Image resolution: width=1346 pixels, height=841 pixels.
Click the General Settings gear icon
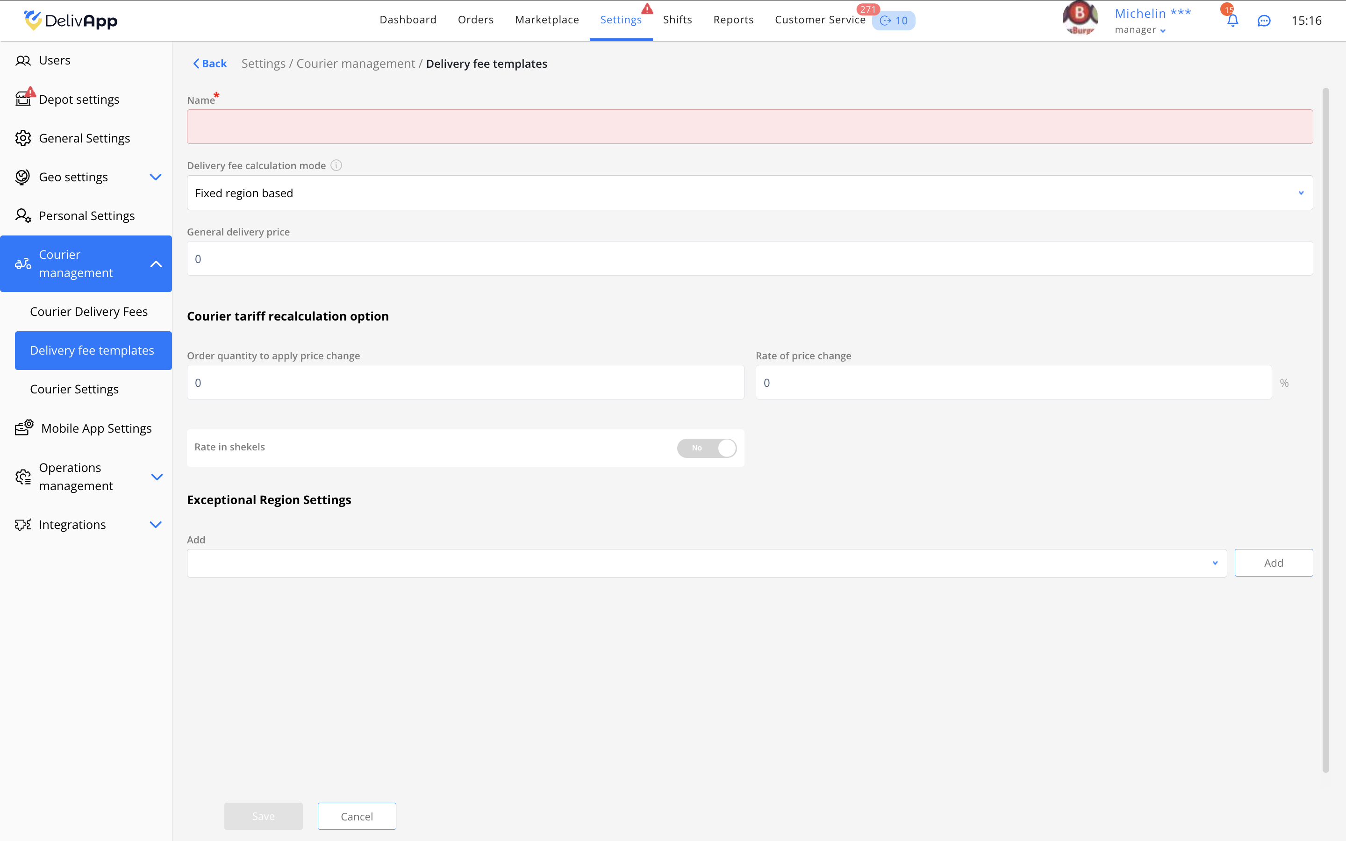[x=23, y=138]
